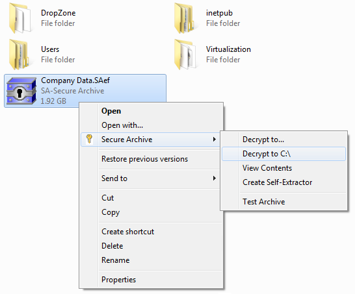Select the Company Data.SAef vault icon
The height and width of the screenshot is (294, 355).
[x=21, y=91]
